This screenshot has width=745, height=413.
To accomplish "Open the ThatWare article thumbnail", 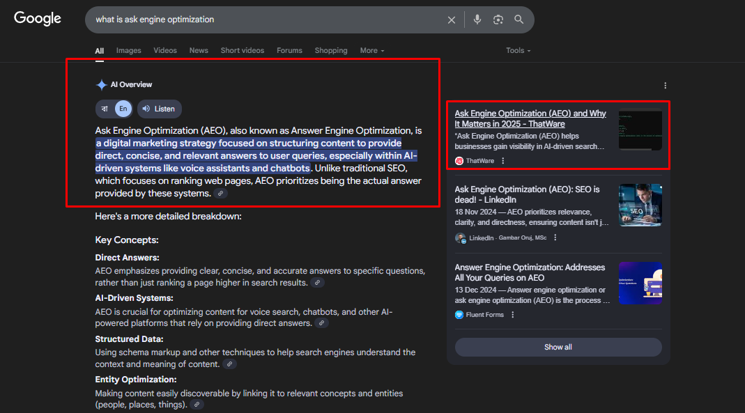I will coord(640,129).
